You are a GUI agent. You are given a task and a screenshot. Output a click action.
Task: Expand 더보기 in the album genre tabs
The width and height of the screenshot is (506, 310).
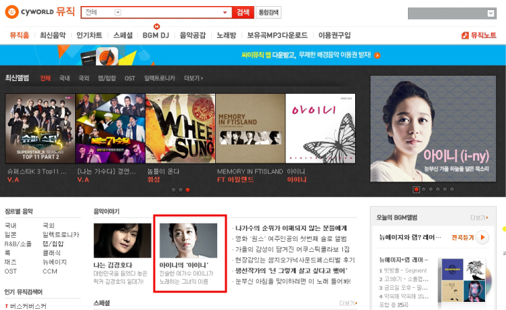[193, 78]
